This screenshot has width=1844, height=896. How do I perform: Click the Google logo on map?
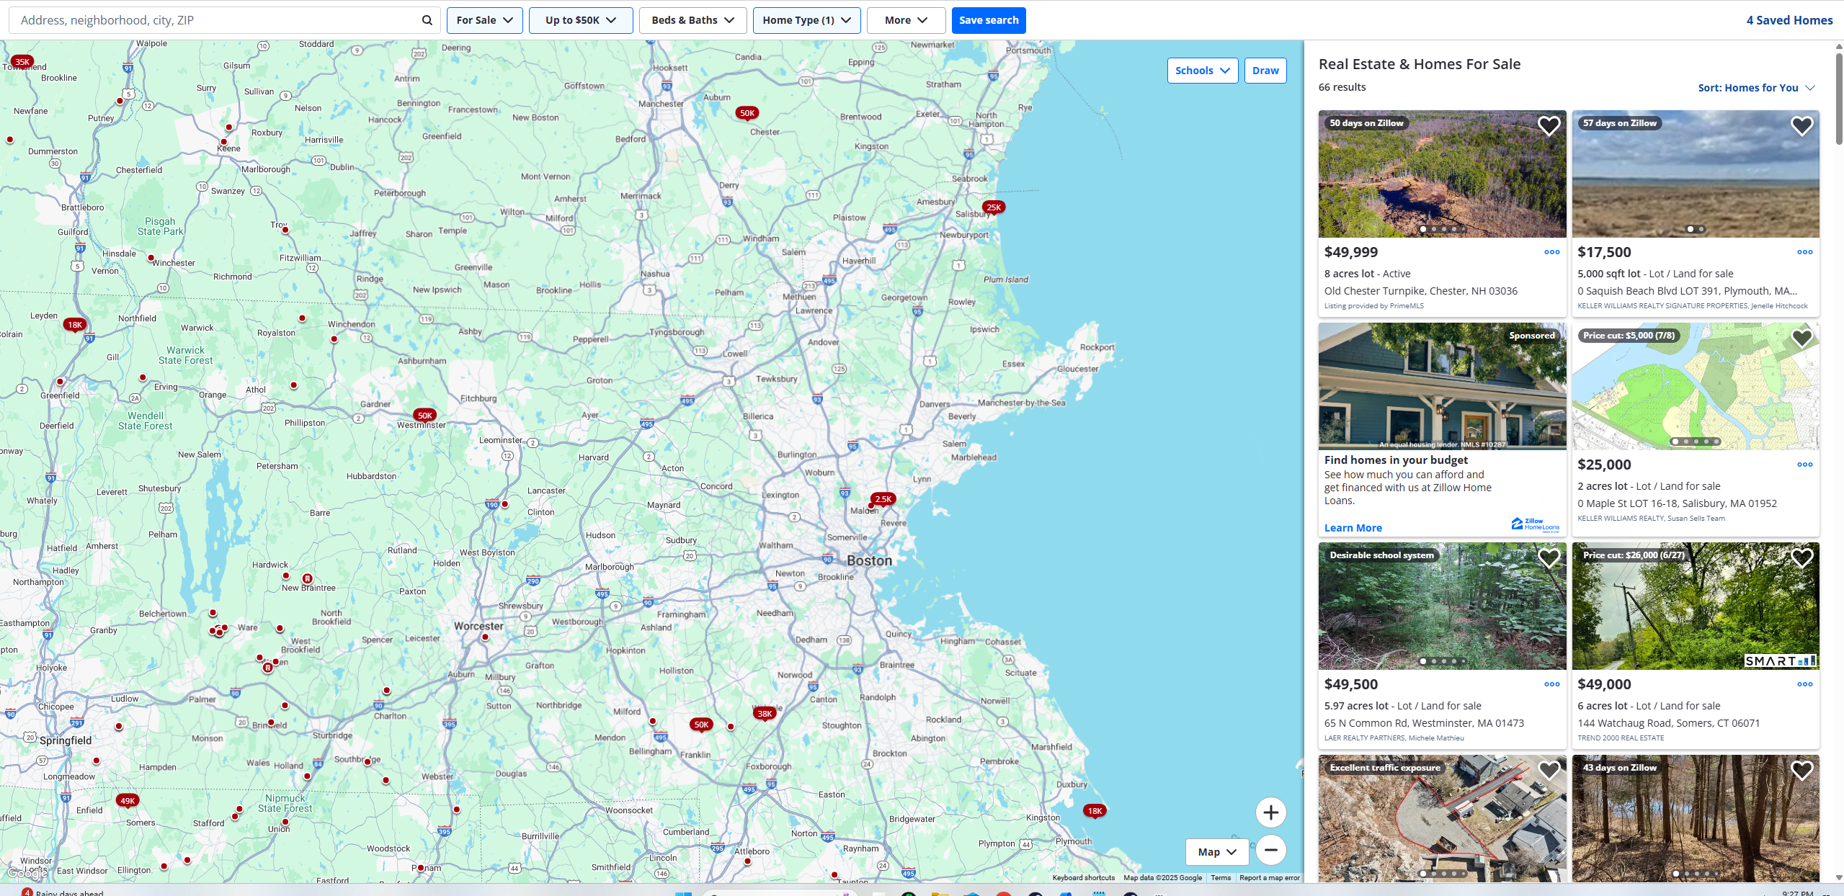click(x=26, y=874)
